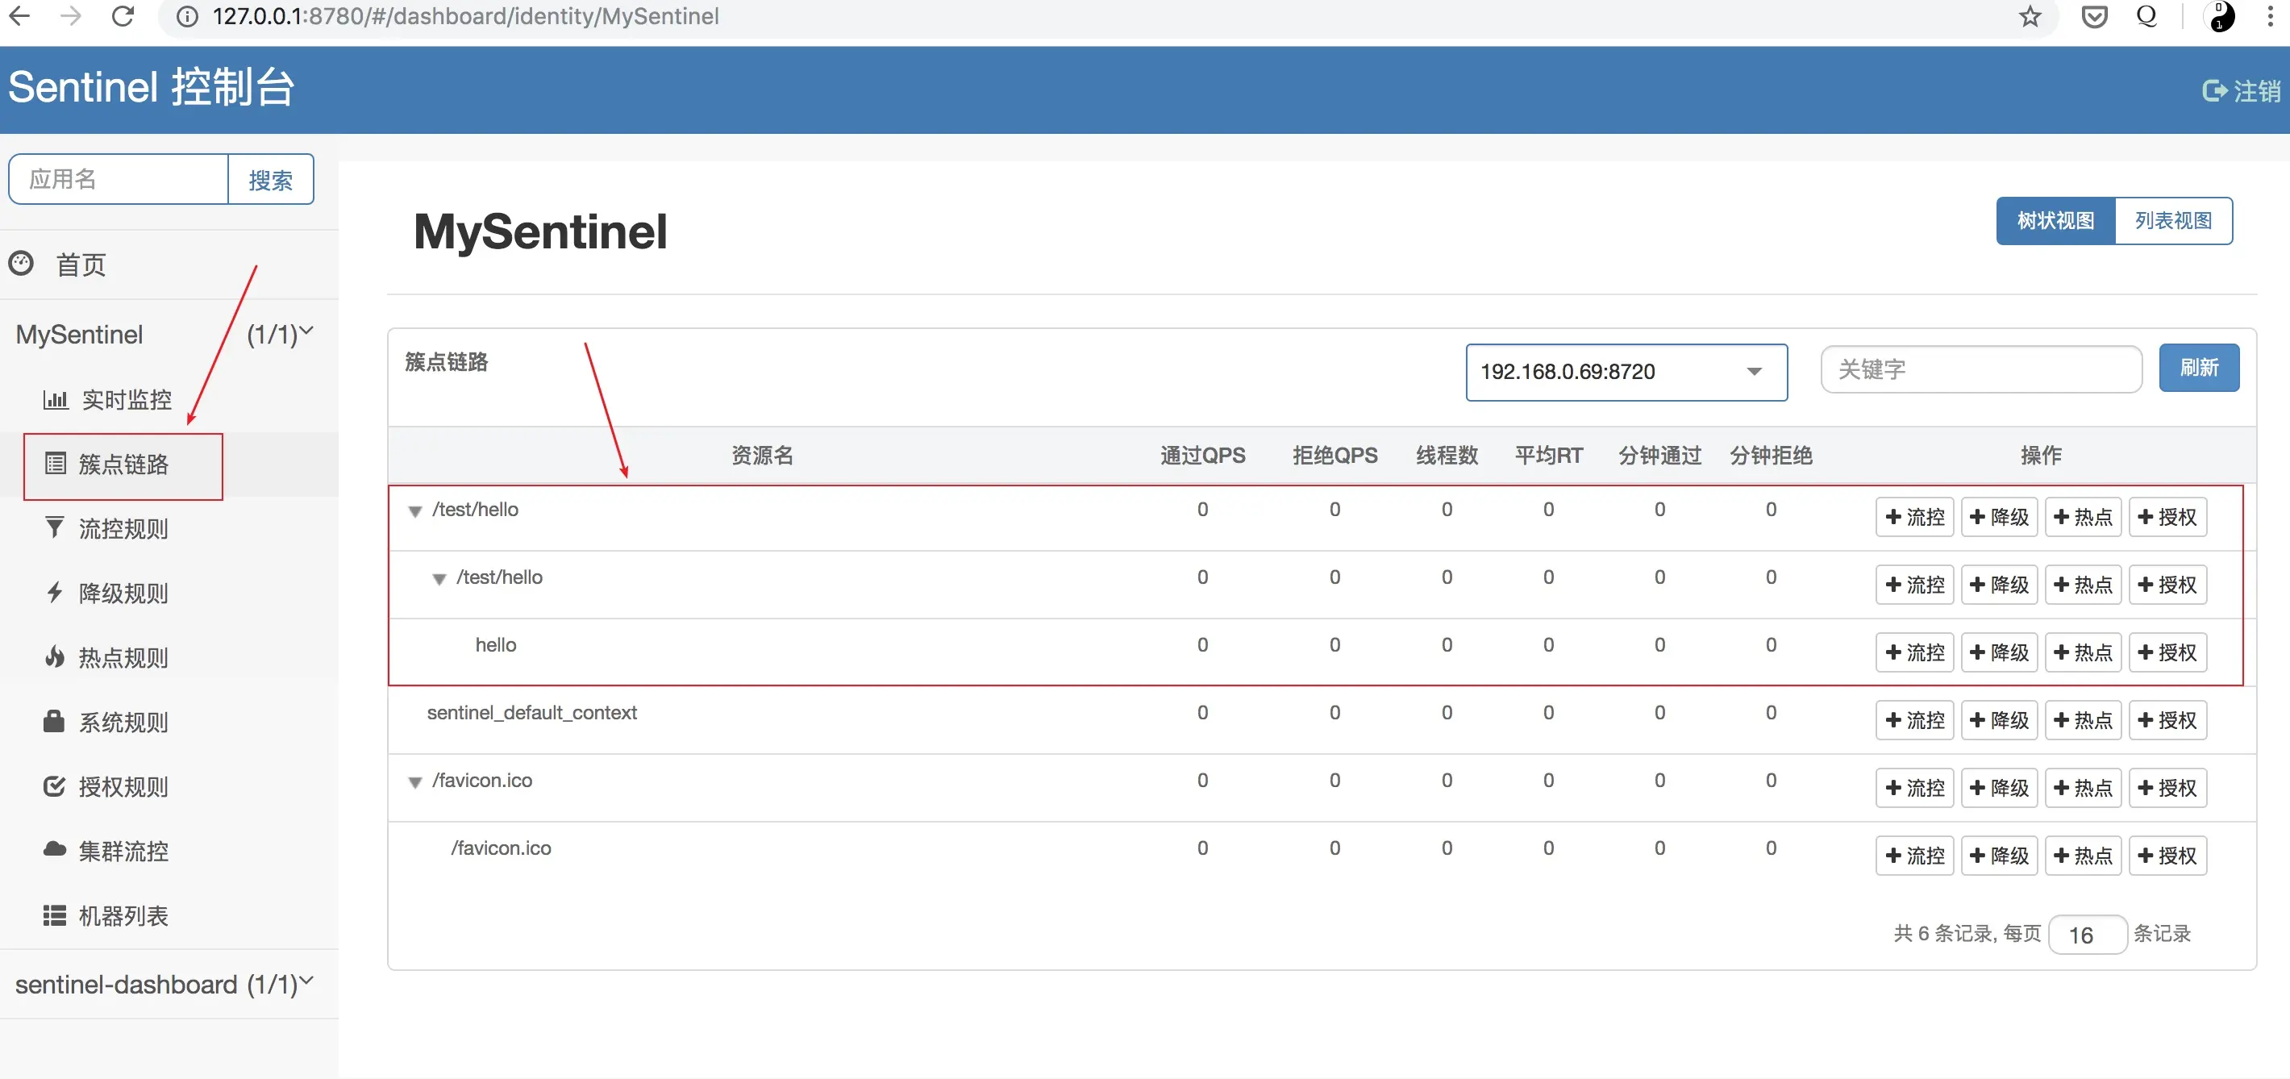Open the Pocket extension icon
This screenshot has width=2290, height=1079.
(2094, 16)
